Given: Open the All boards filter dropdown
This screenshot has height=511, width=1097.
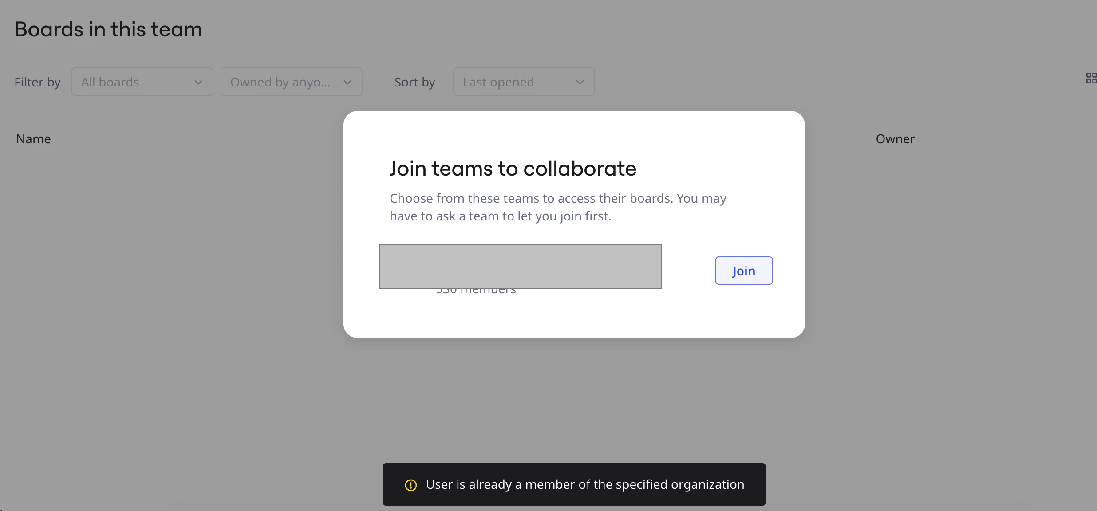Looking at the screenshot, I should 142,82.
